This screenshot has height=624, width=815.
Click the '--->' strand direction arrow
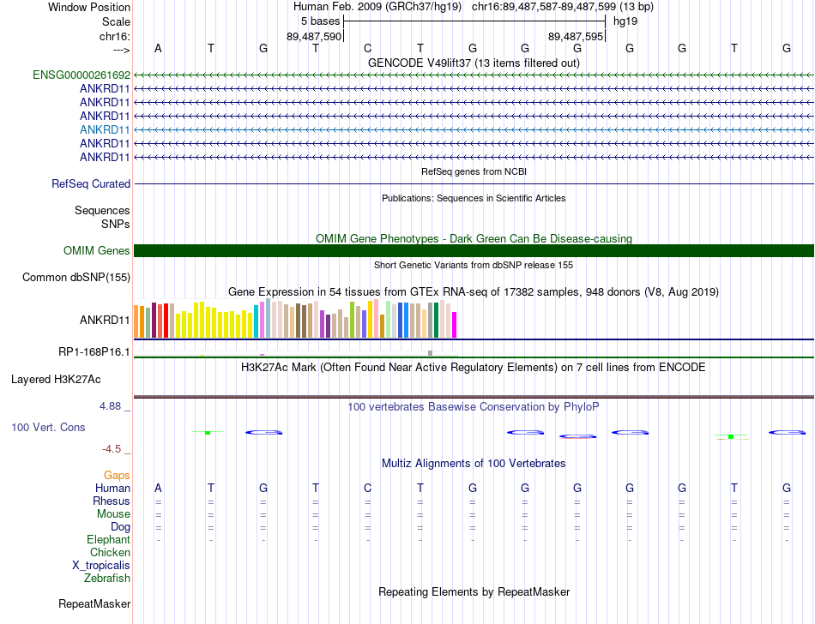122,50
